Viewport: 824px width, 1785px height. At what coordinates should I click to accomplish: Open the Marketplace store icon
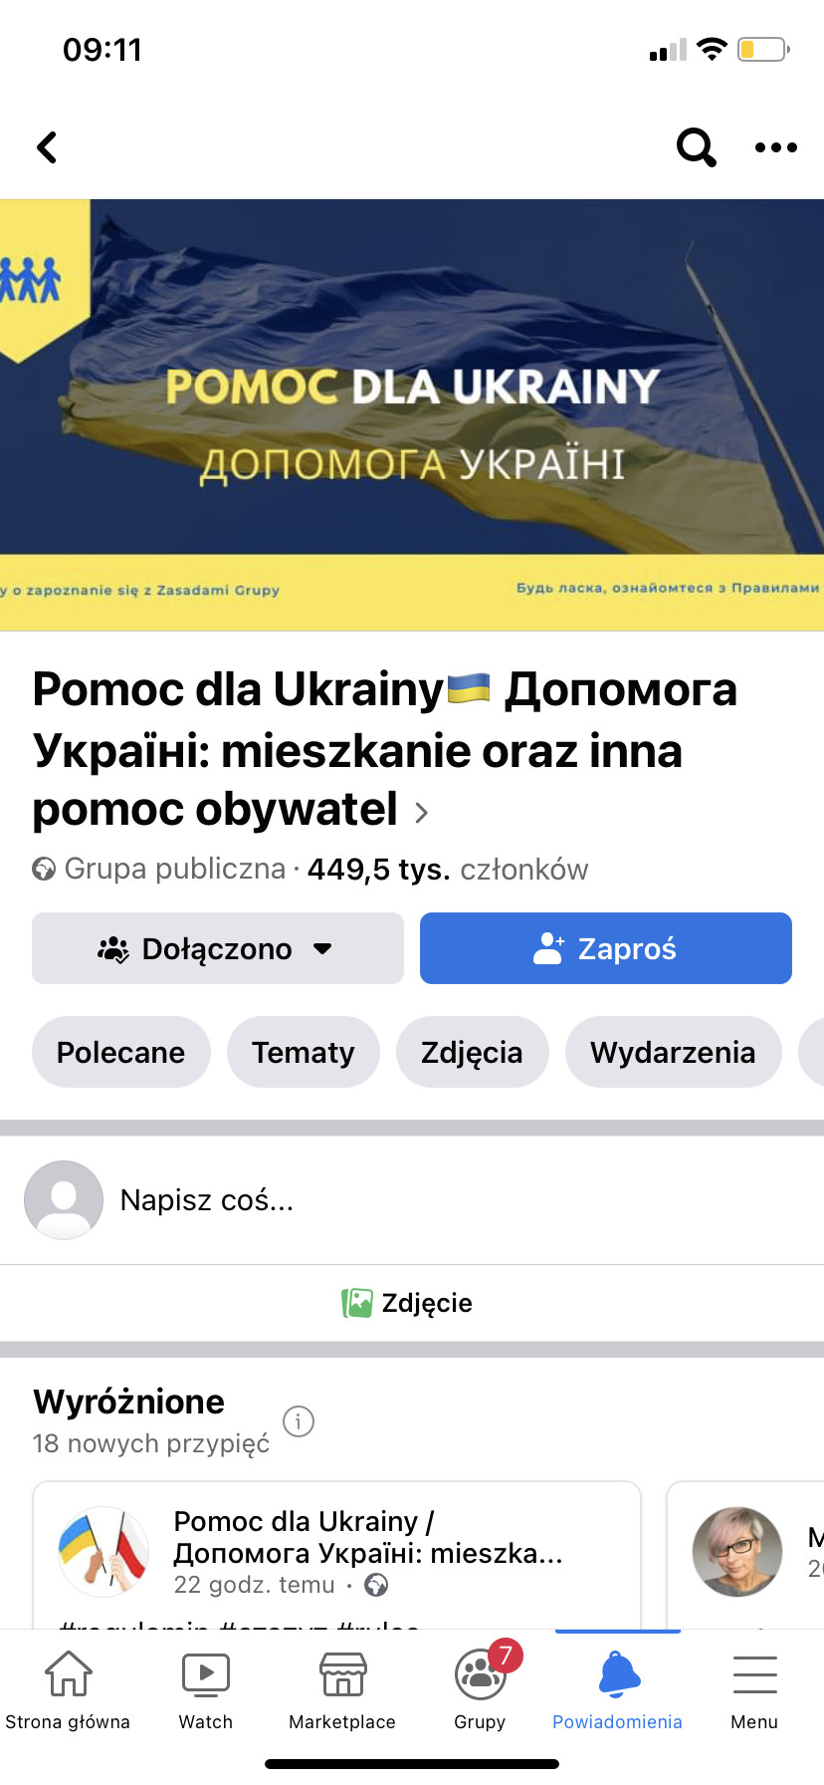(x=342, y=1674)
